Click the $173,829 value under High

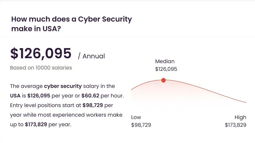(x=236, y=125)
